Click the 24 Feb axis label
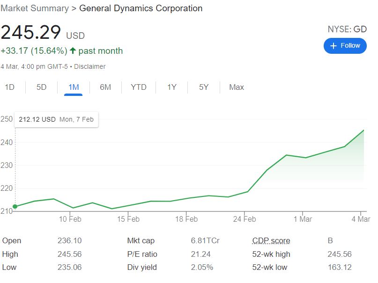Image resolution: width=378 pixels, height=283 pixels. tap(245, 219)
